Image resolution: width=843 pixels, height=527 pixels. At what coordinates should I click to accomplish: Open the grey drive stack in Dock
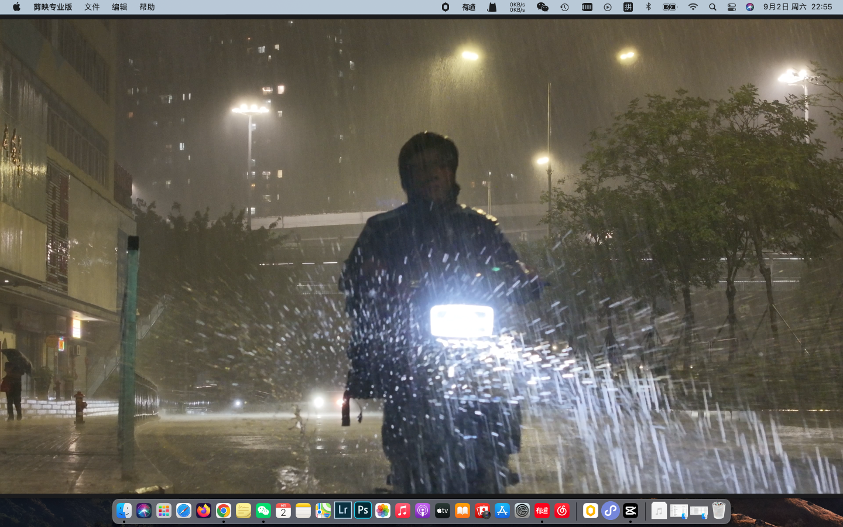pyautogui.click(x=699, y=511)
